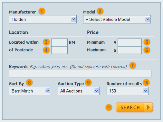The width and height of the screenshot is (163, 122).
Task: Click the orange number 10 marker
Action: click(x=146, y=83)
